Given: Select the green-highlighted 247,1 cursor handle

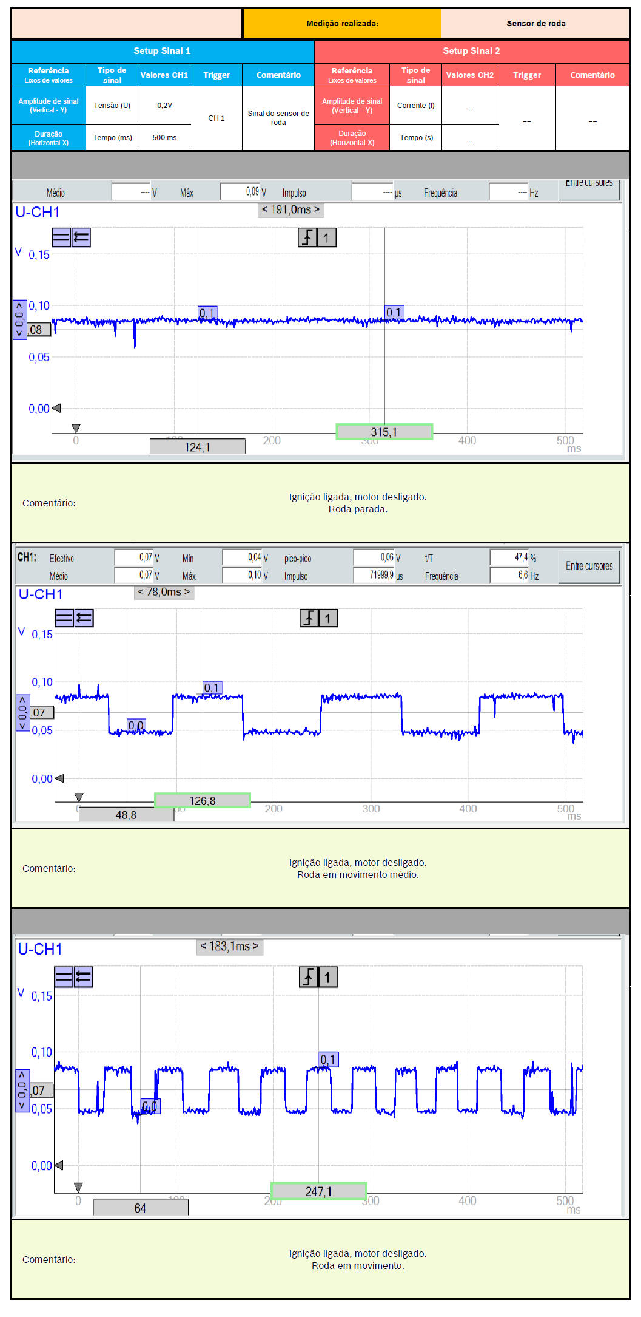Looking at the screenshot, I should pyautogui.click(x=318, y=1191).
